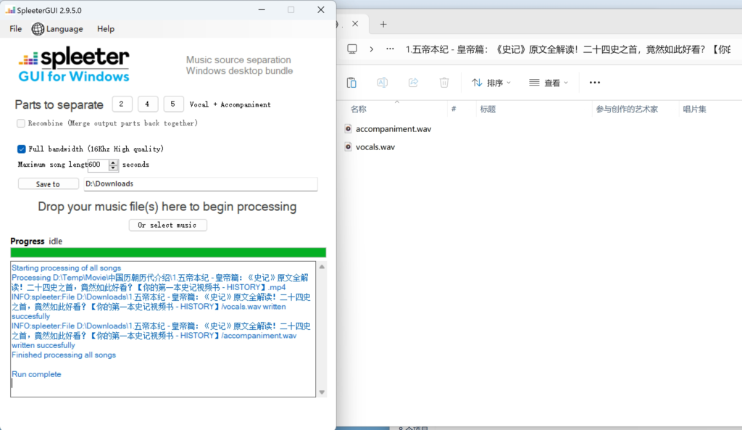Click the Starting processing of all songs line
742x430 pixels.
pyautogui.click(x=66, y=268)
